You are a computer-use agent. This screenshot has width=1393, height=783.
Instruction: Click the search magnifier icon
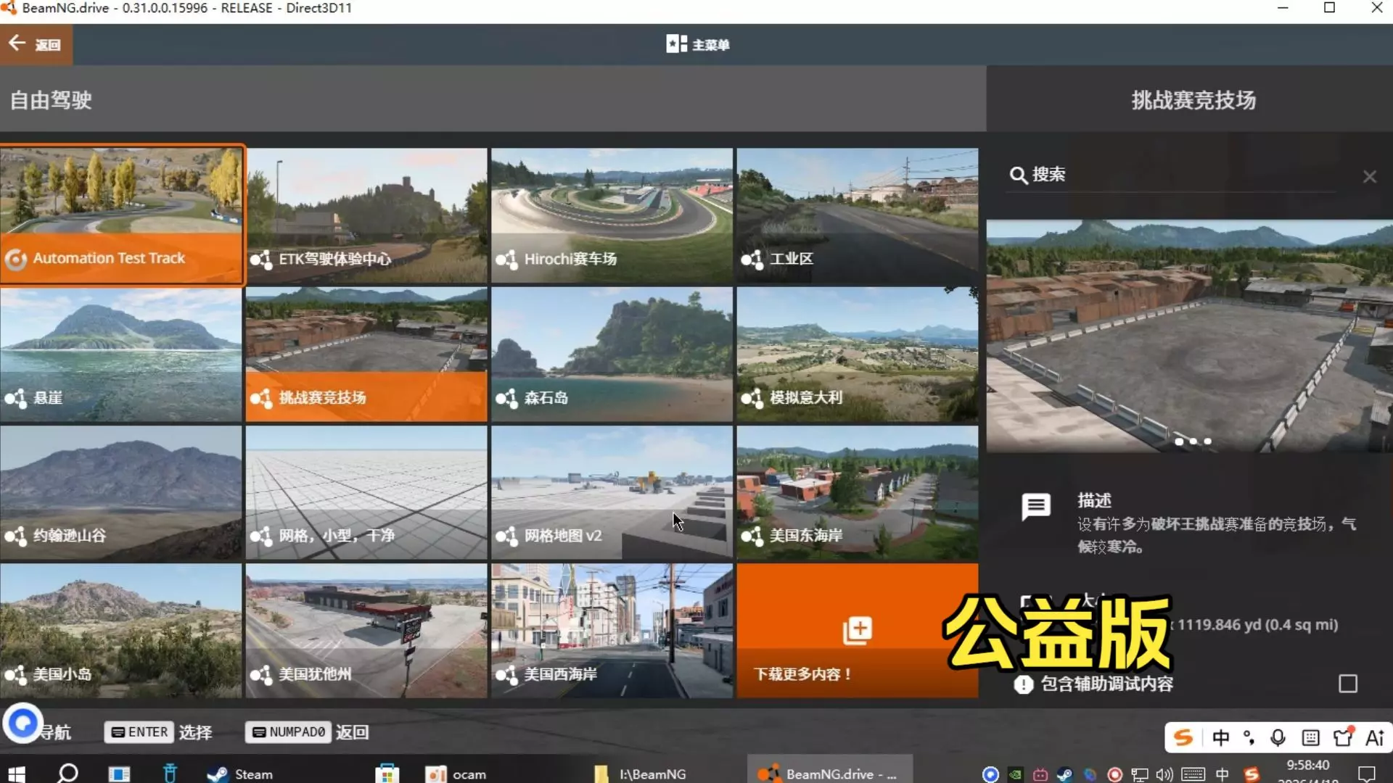tap(1018, 175)
